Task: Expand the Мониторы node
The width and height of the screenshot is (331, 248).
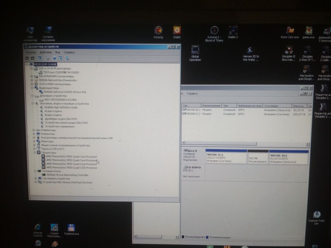Action: [34, 141]
